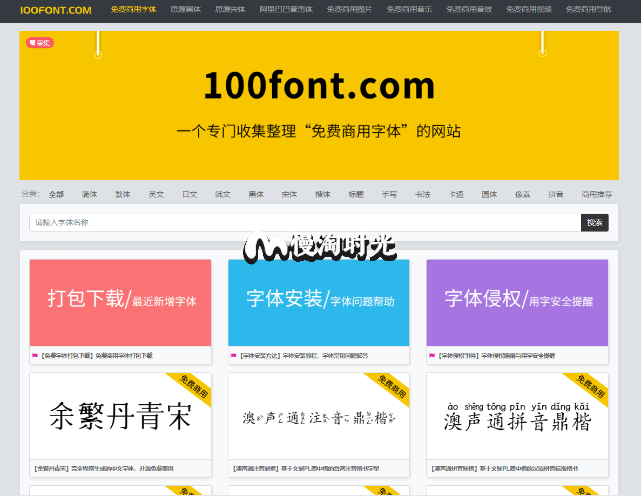The height and width of the screenshot is (496, 641).
Task: Open 余繁丹青宋 完全程序生成的中文字体 link
Action: (x=103, y=468)
